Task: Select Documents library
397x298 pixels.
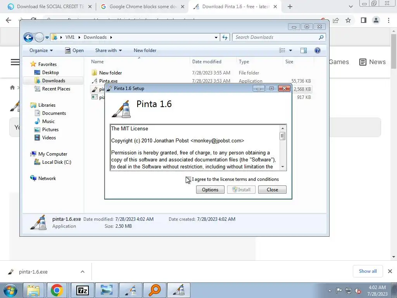Action: pos(54,113)
